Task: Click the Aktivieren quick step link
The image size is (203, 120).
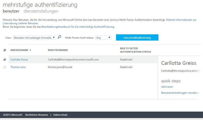Action: (167, 87)
